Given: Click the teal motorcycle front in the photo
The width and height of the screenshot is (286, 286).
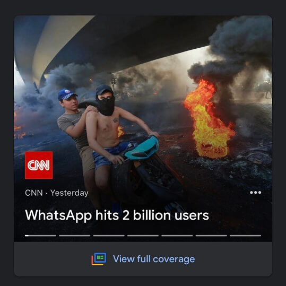Looking at the screenshot, I should [x=142, y=149].
